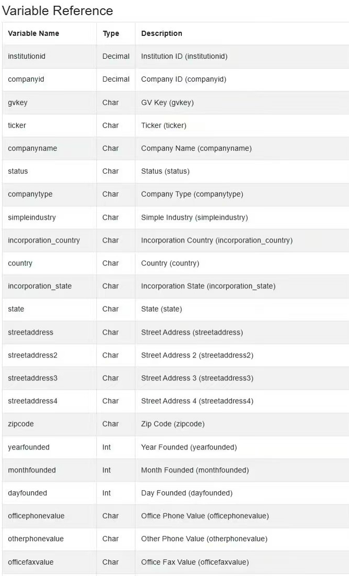Click the 'Variable Reference' page heading
Viewport: 349px width, 576px height.
57,10
